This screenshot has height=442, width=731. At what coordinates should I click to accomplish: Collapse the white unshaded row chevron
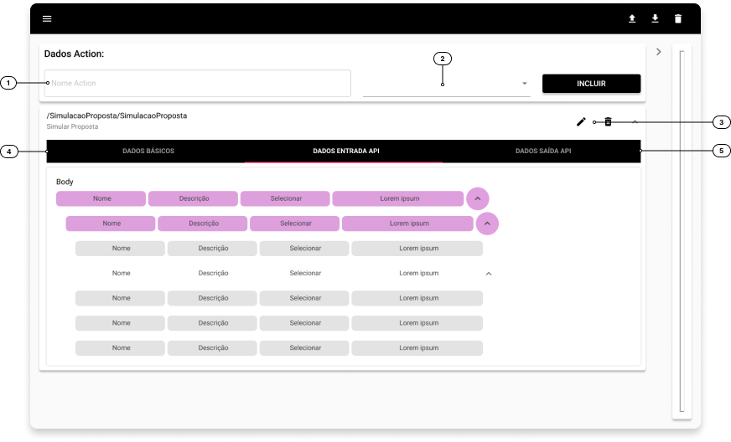[489, 274]
